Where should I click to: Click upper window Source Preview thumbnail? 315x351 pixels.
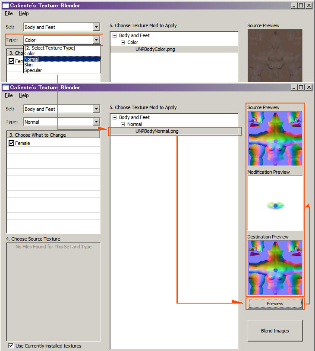[x=275, y=55]
